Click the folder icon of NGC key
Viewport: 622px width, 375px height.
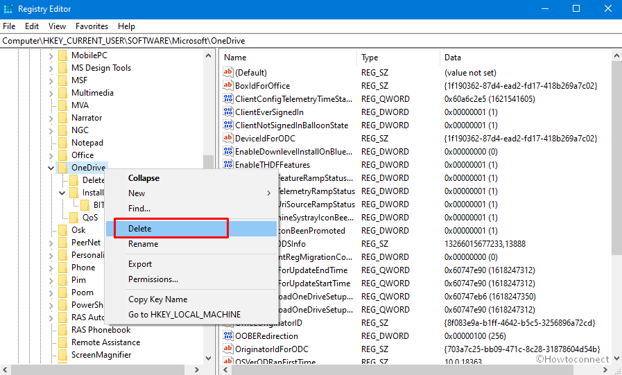(62, 130)
